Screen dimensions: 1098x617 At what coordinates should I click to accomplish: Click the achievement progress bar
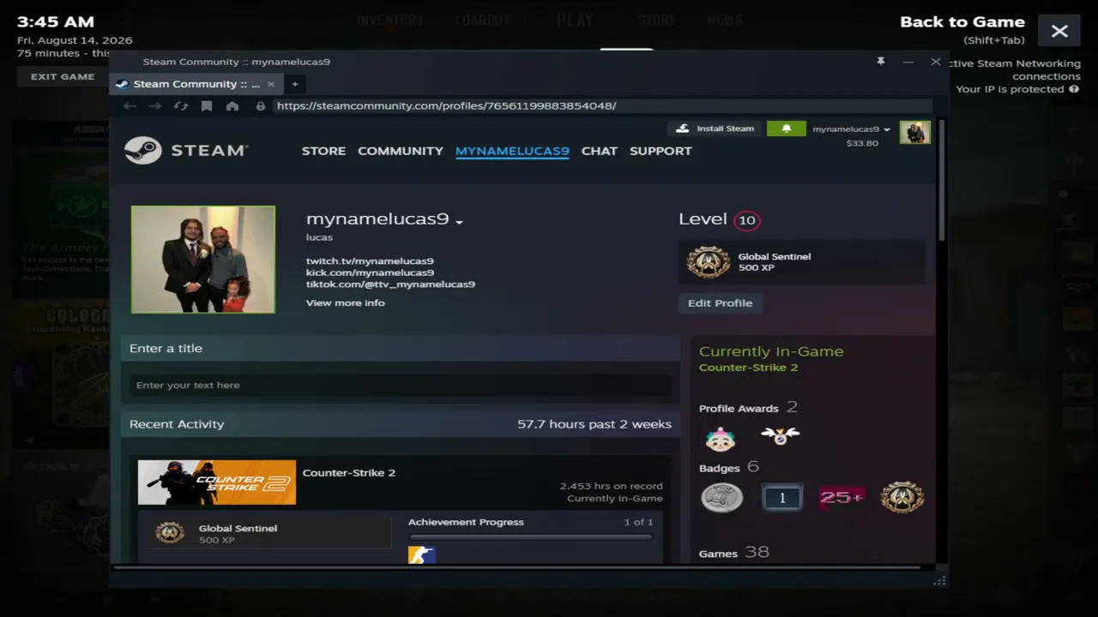pos(530,537)
